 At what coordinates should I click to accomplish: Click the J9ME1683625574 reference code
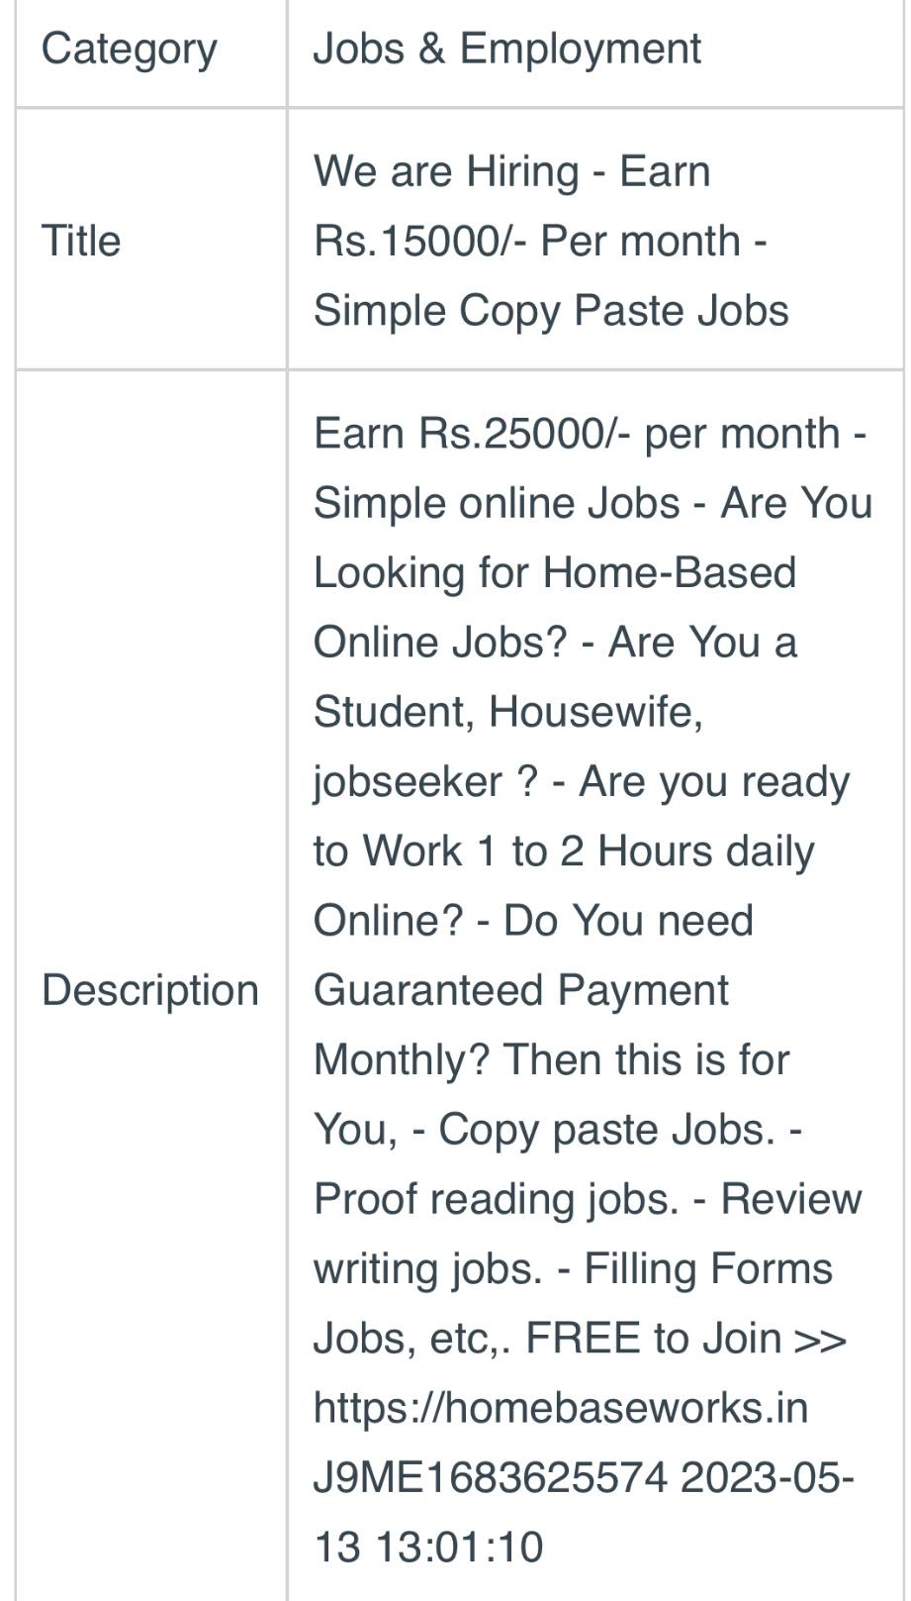click(490, 1477)
